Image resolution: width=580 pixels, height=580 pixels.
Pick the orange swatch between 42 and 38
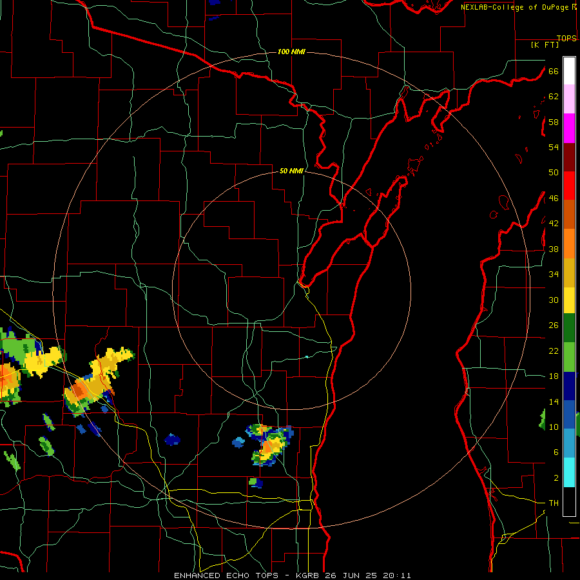(x=569, y=244)
